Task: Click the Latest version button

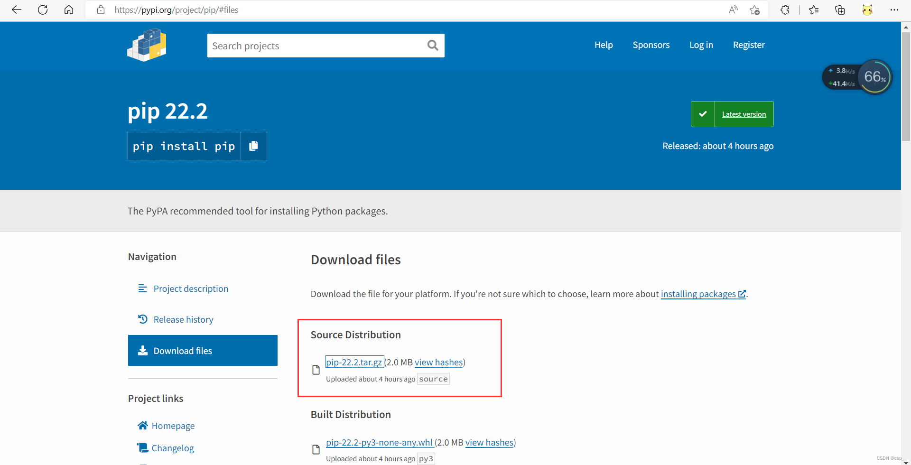Action: click(744, 114)
